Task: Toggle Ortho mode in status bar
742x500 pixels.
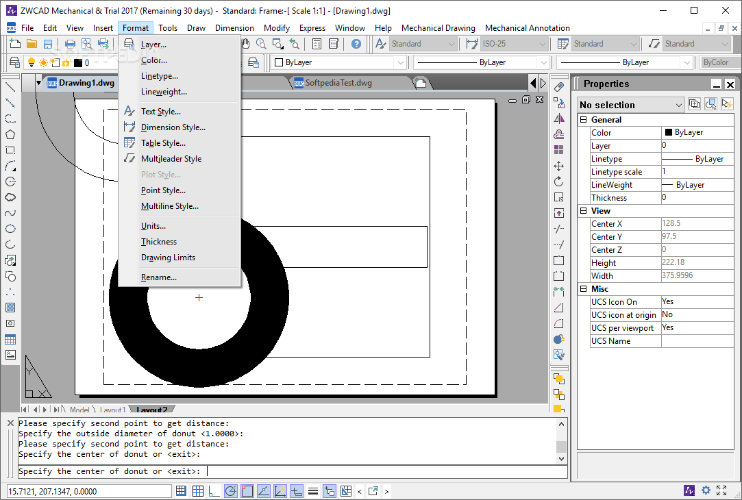Action: (x=214, y=491)
